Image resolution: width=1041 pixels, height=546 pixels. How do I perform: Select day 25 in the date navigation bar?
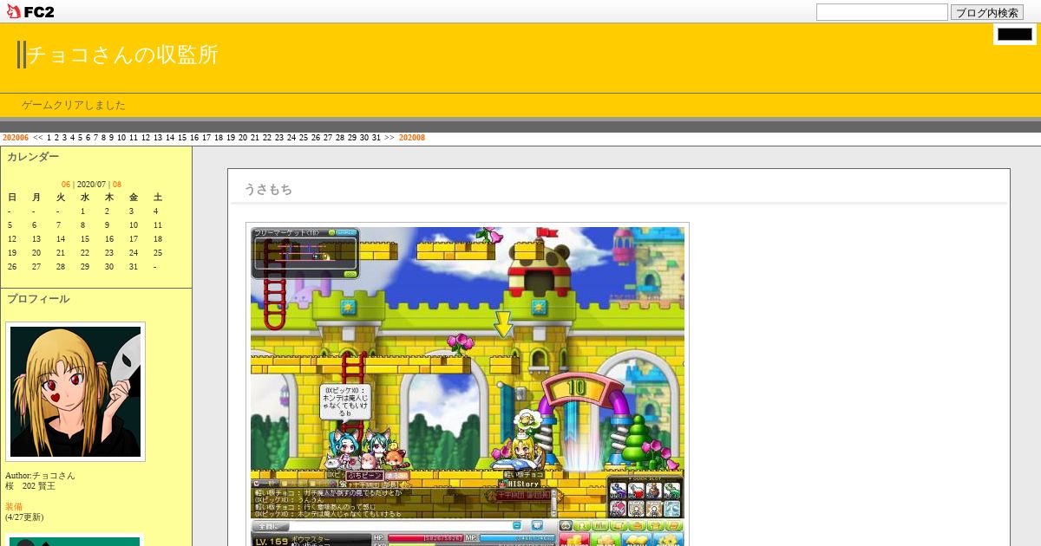[304, 138]
